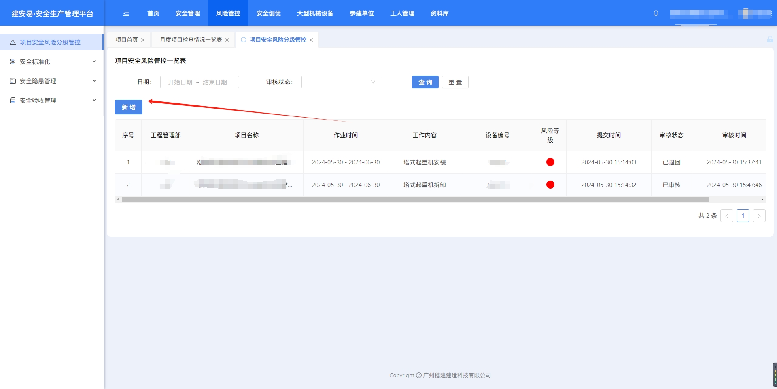Click the 查询 button
Image resolution: width=777 pixels, height=389 pixels.
pos(425,82)
